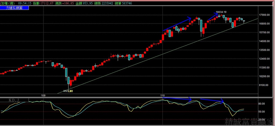Click the 14600.00 price axis label

(265, 41)
